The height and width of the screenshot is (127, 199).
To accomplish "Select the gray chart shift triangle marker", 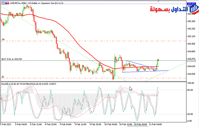I will point(159,1).
